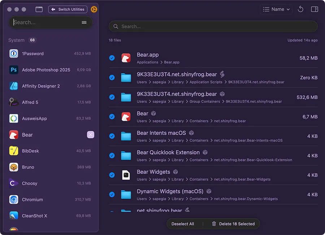Toggle the sidebar layout icon top right
The height and width of the screenshot is (235, 325).
(314, 9)
